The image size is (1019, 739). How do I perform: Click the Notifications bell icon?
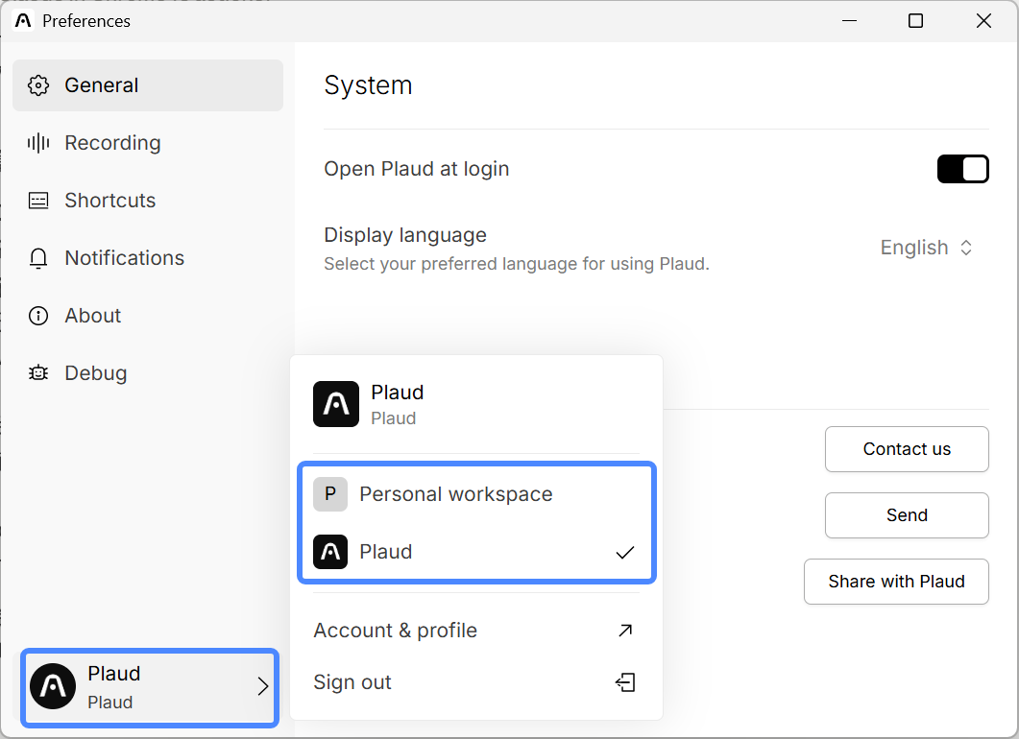click(38, 258)
